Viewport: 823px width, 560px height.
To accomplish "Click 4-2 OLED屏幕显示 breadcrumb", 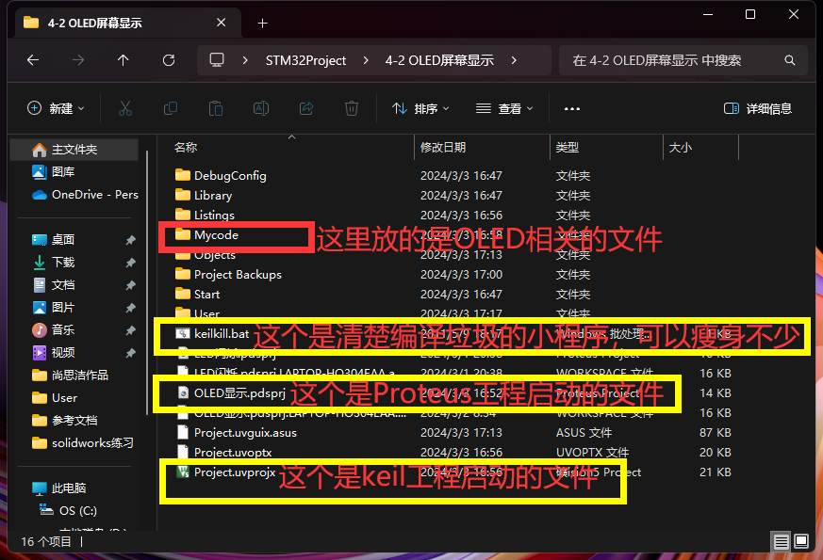I will pyautogui.click(x=439, y=61).
